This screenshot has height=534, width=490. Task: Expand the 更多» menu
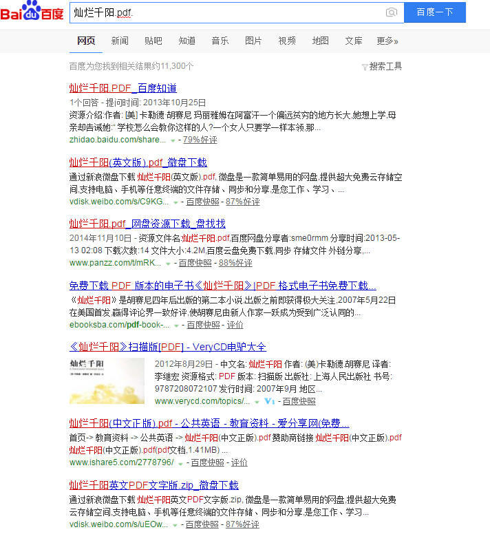coord(387,41)
